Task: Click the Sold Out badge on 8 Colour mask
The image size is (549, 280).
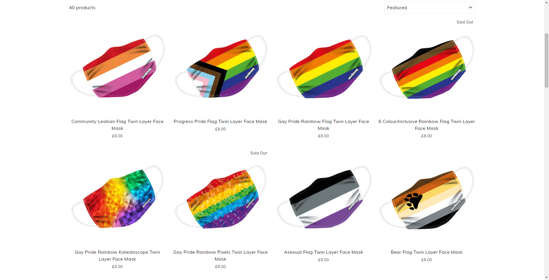Action: [465, 22]
